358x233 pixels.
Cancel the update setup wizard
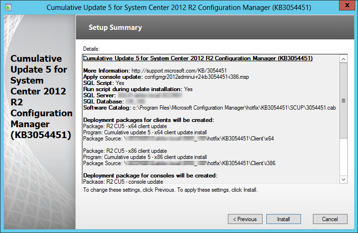[x=330, y=219]
